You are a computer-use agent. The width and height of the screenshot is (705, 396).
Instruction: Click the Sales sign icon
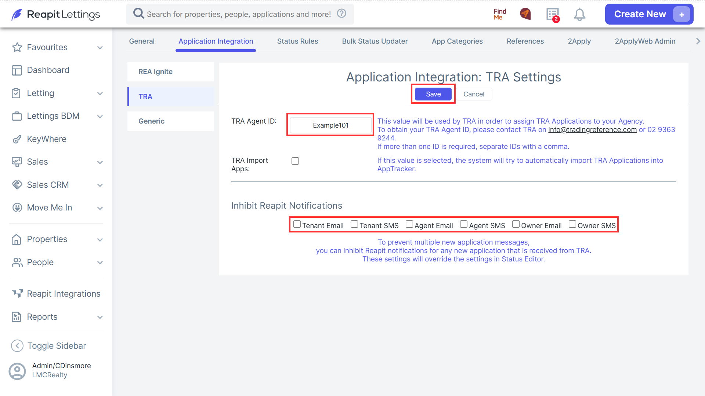[x=17, y=162]
